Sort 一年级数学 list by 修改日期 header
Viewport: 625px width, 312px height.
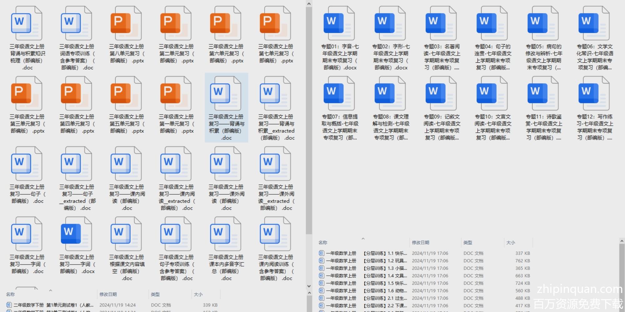tap(420, 242)
